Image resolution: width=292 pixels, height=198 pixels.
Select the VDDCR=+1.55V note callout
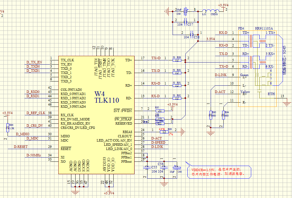(219, 172)
